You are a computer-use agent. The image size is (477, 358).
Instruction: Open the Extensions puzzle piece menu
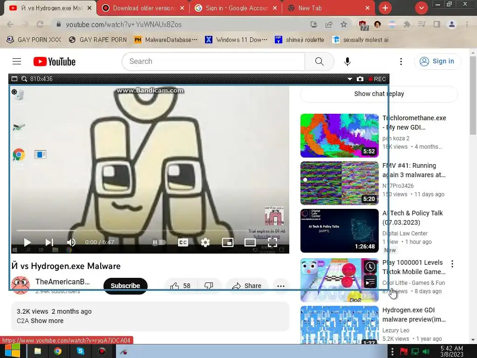pyautogui.click(x=407, y=24)
